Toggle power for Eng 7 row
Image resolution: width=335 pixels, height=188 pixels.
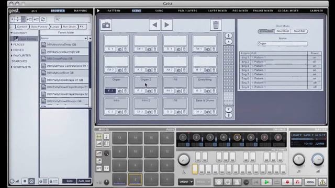point(315,83)
